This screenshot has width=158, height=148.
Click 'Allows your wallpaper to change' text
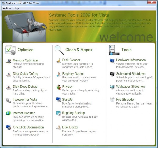coord(130,92)
